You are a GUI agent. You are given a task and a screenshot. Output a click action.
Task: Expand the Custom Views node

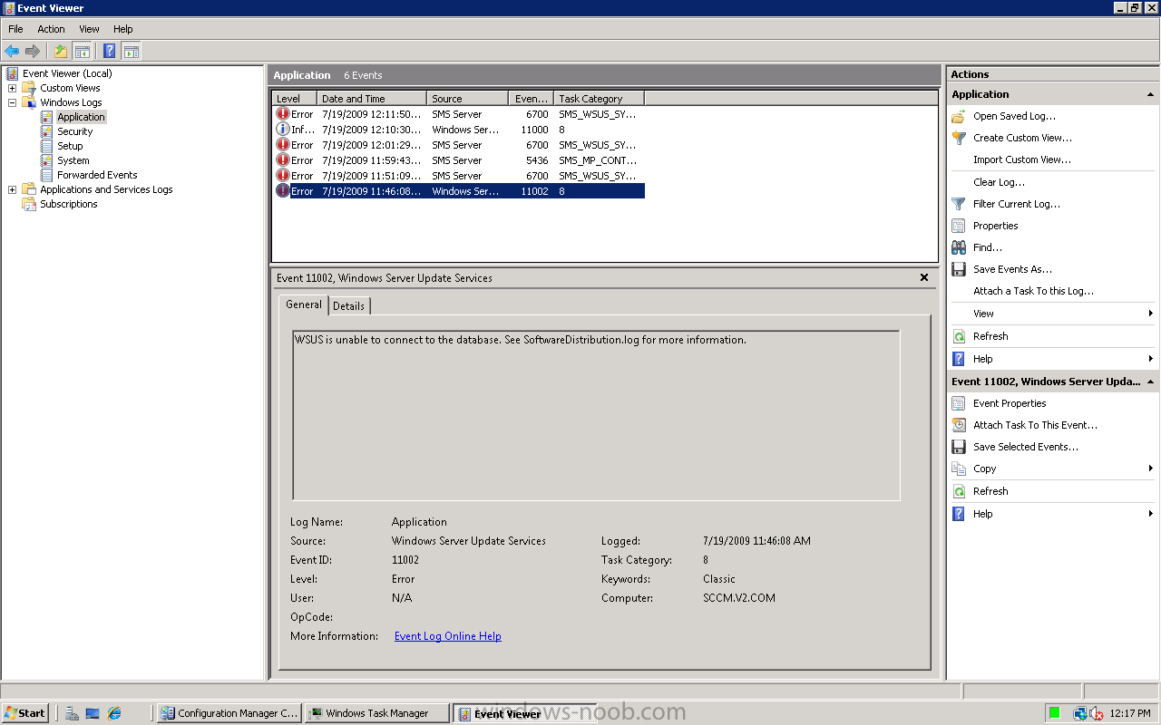12,88
